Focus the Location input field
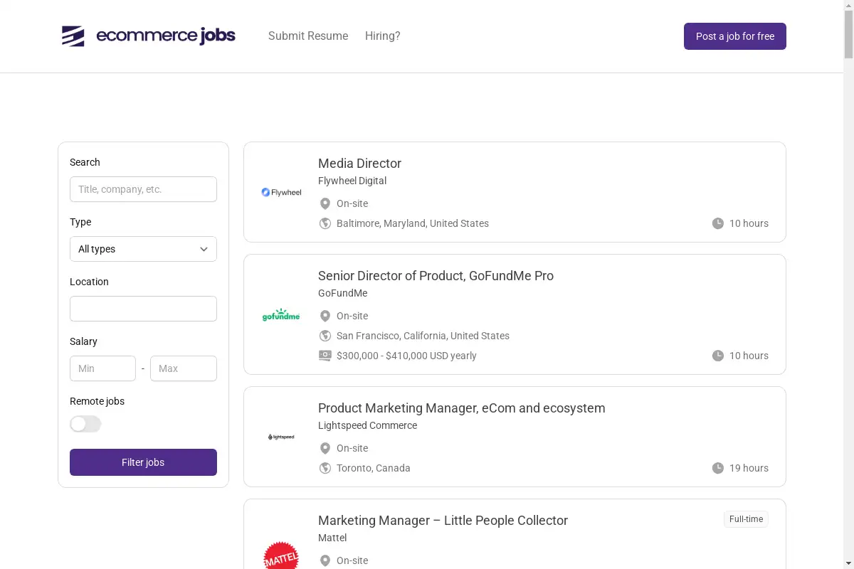Screen dimensions: 854x569 point(143,309)
